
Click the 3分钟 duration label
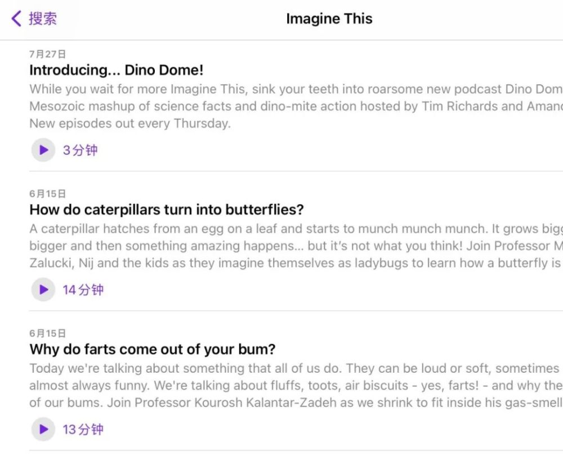point(80,150)
